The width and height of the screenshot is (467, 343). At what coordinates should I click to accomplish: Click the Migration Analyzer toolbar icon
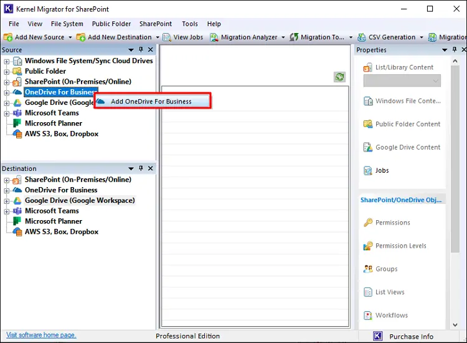(x=214, y=37)
